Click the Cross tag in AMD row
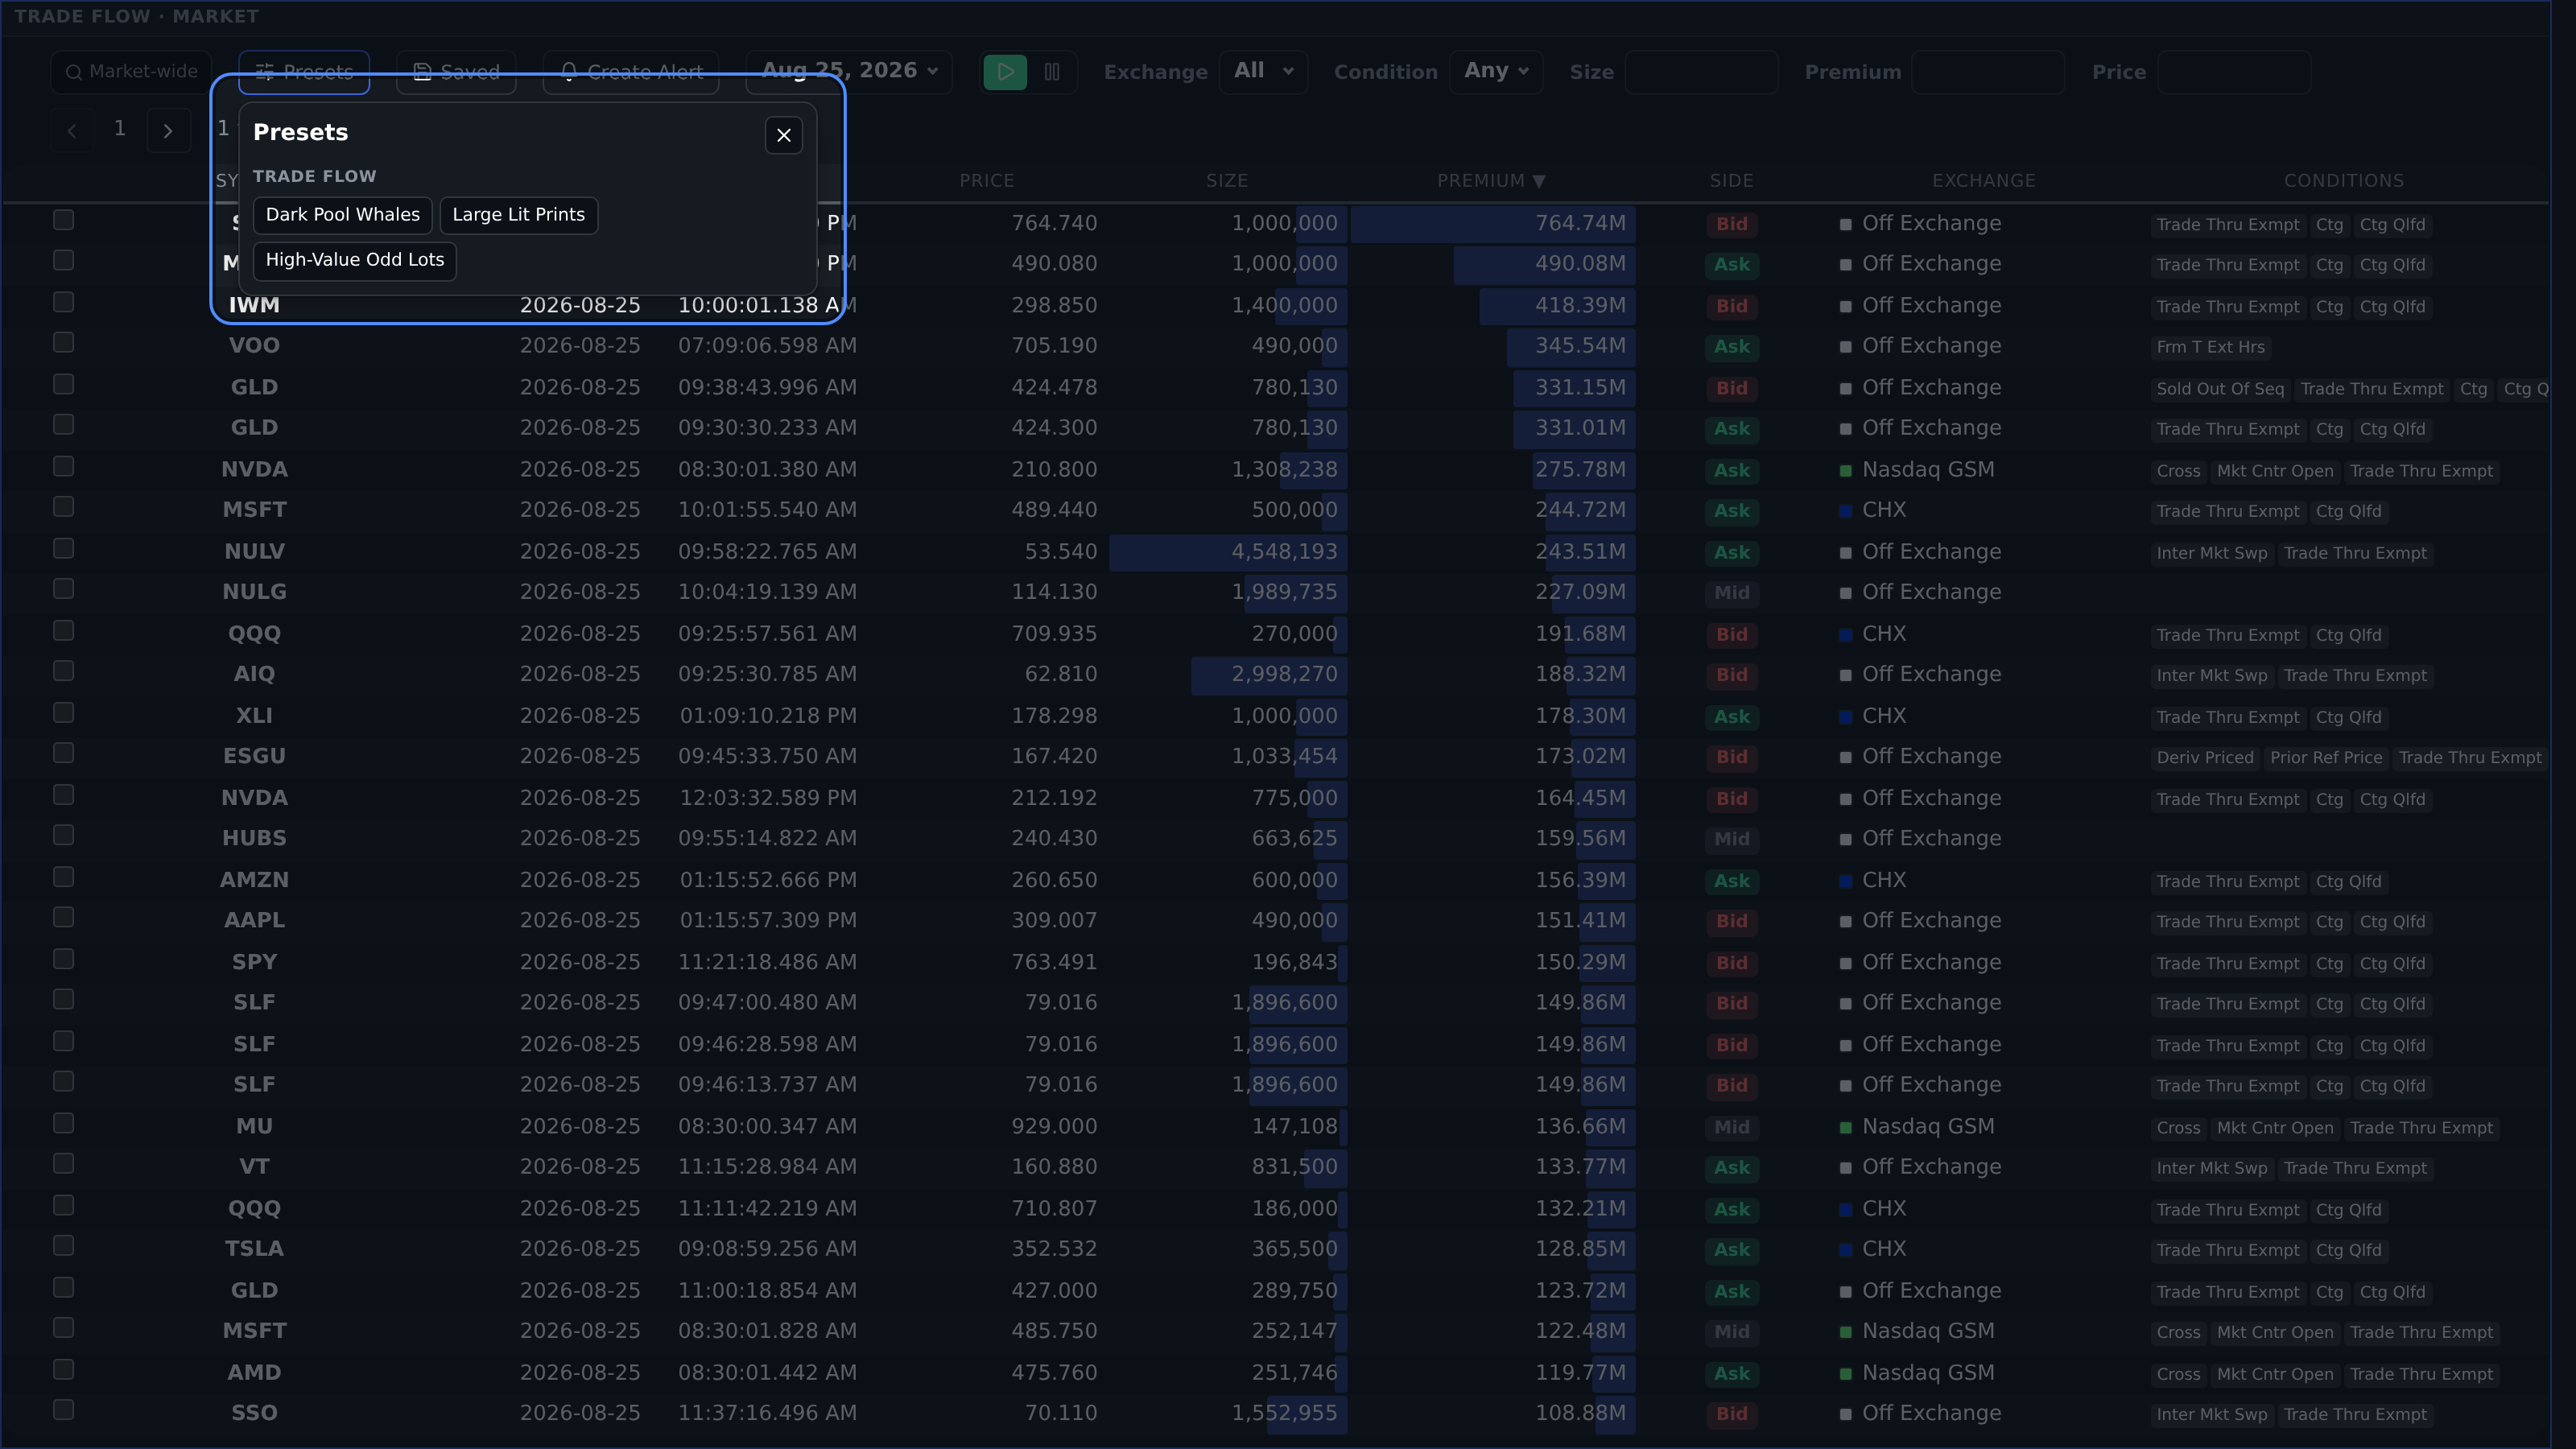2576x1449 pixels. (2178, 1375)
